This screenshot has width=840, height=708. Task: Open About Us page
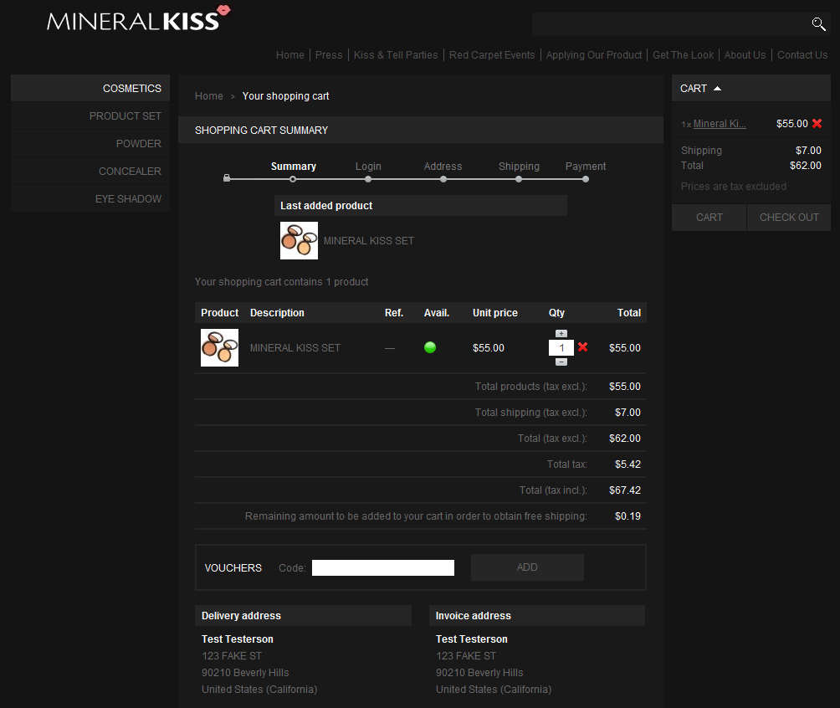pos(745,54)
